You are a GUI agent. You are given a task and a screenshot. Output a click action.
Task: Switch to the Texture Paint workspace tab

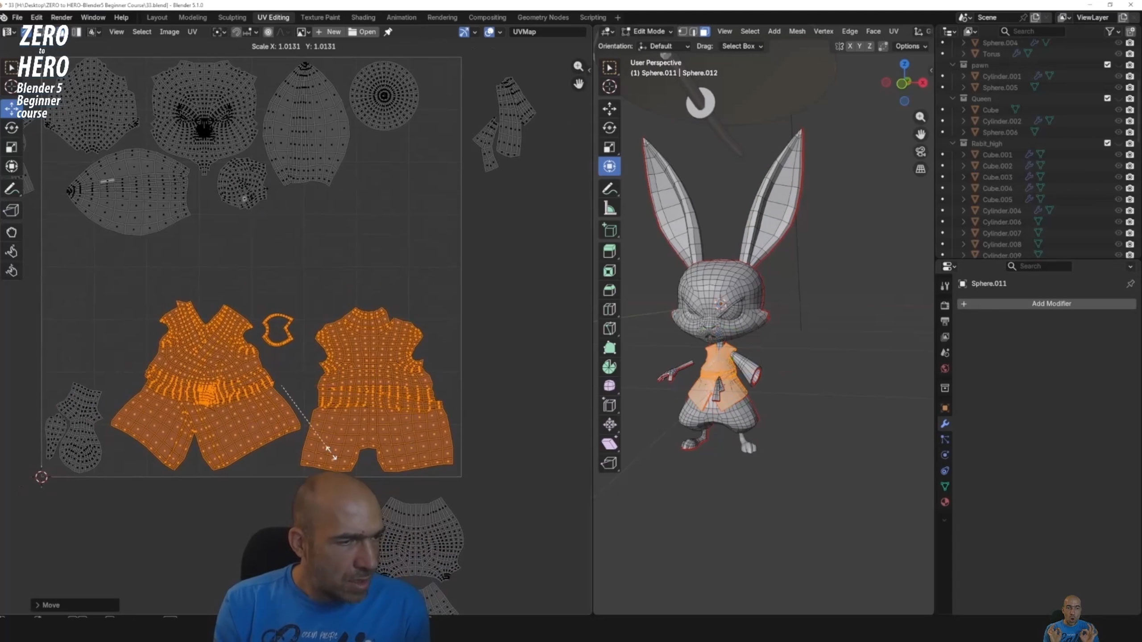[320, 17]
